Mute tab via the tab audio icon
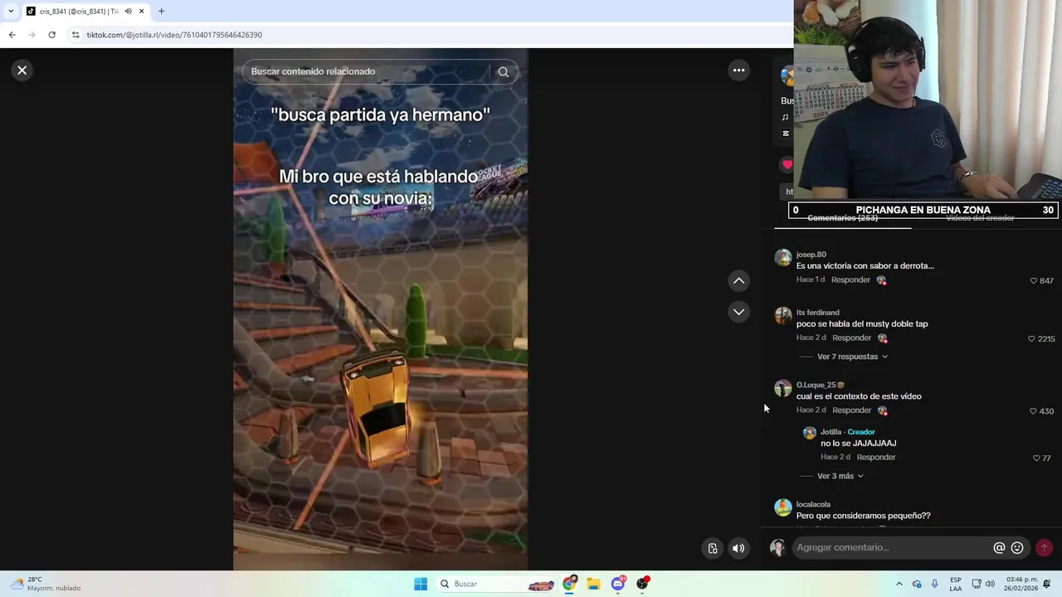Image resolution: width=1062 pixels, height=597 pixels. pyautogui.click(x=128, y=11)
